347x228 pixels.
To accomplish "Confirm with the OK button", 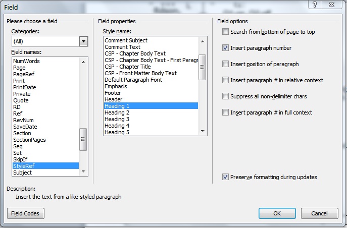I will pos(277,213).
